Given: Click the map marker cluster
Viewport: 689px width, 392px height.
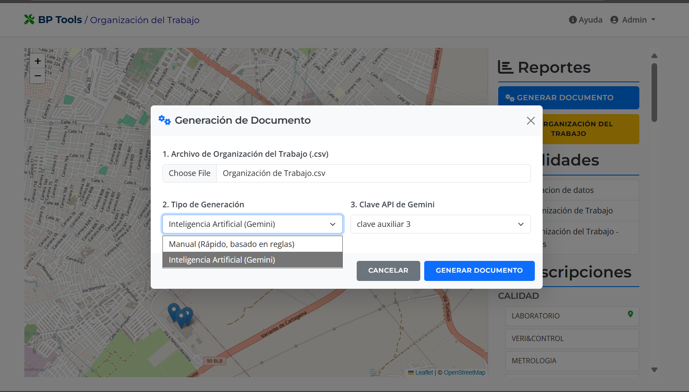Looking at the screenshot, I should [180, 316].
